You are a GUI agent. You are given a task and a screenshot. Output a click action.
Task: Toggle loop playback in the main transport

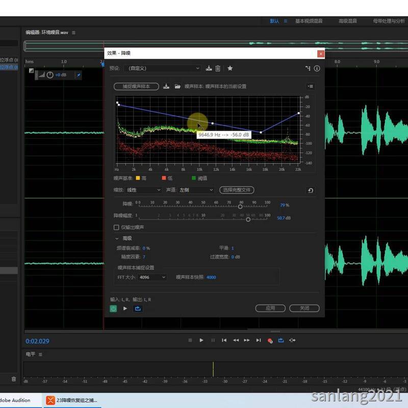click(x=281, y=340)
